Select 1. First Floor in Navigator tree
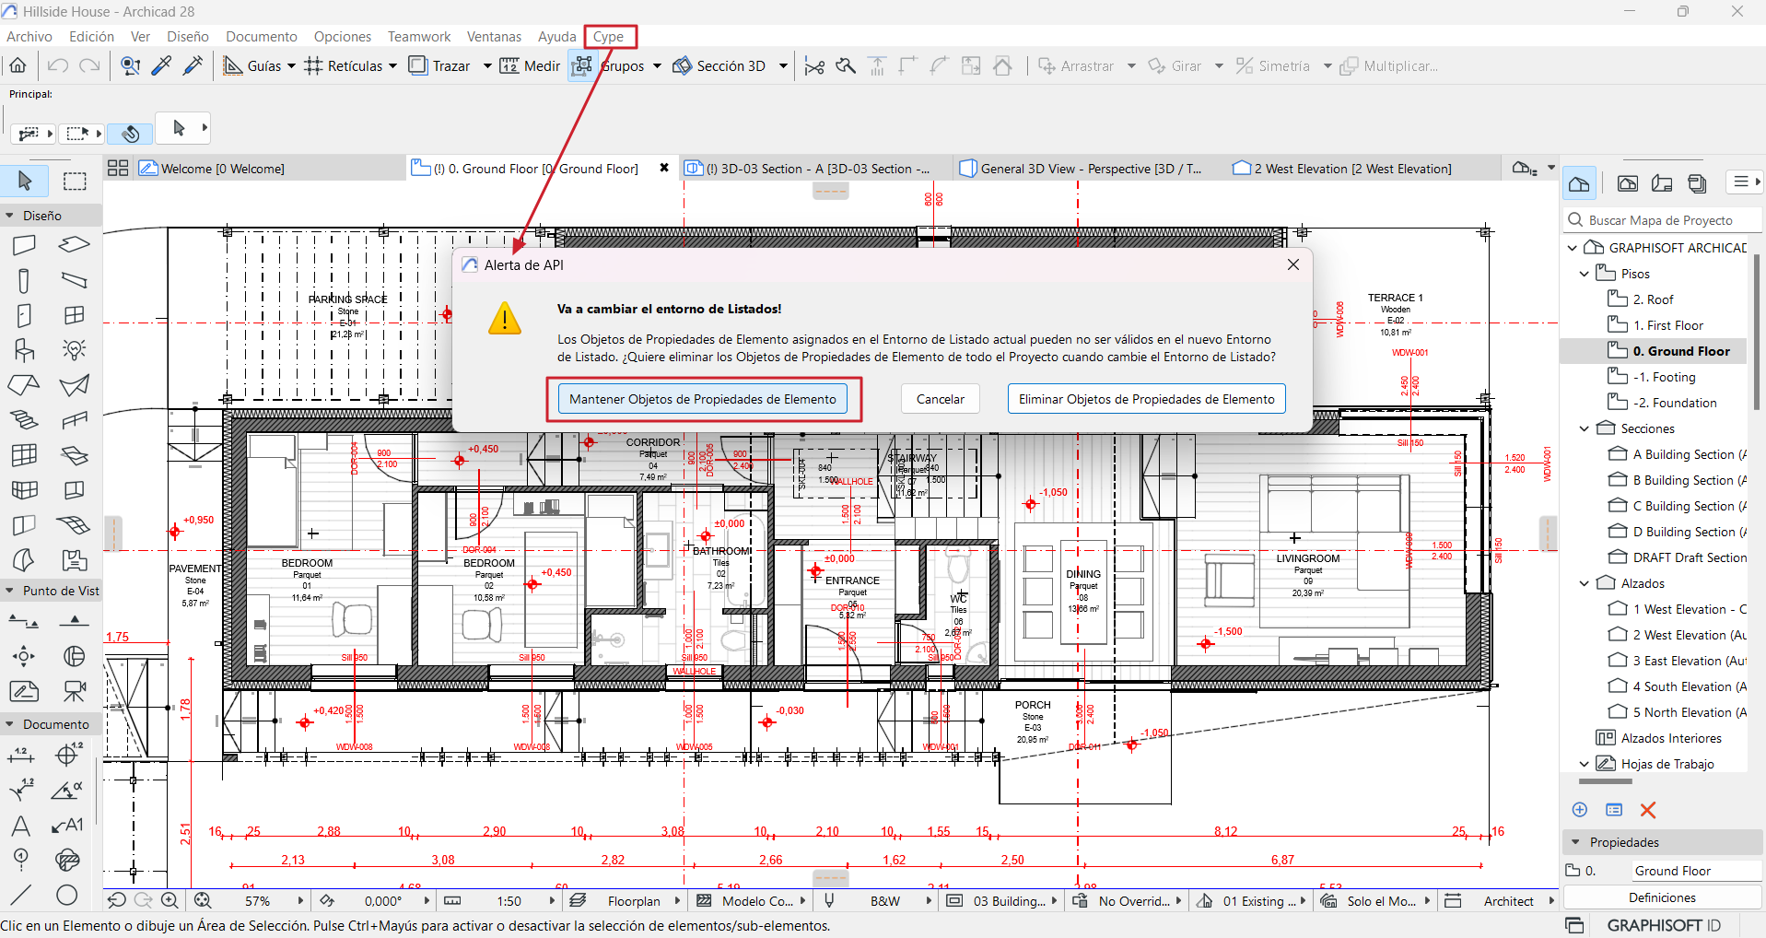 1668,325
